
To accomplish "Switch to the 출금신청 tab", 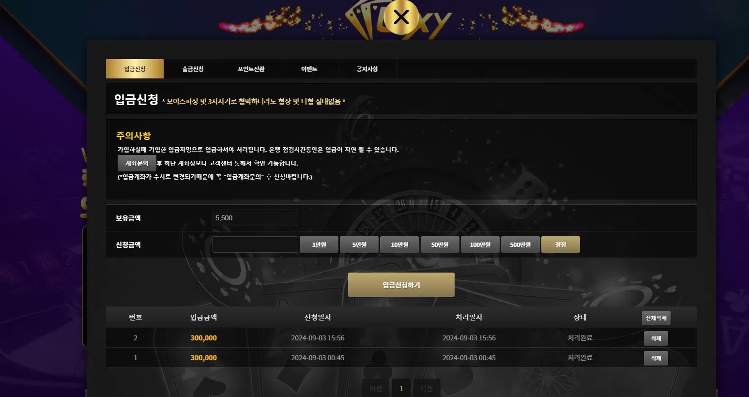I will (193, 69).
